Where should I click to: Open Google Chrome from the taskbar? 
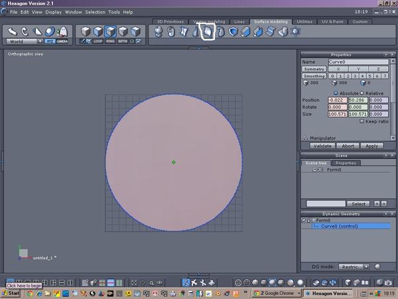point(277,293)
